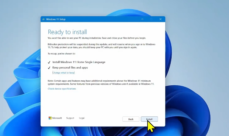The width and height of the screenshot is (229, 136).
Task: Click 'Keep personal files and apps' text
Action: click(x=70, y=68)
